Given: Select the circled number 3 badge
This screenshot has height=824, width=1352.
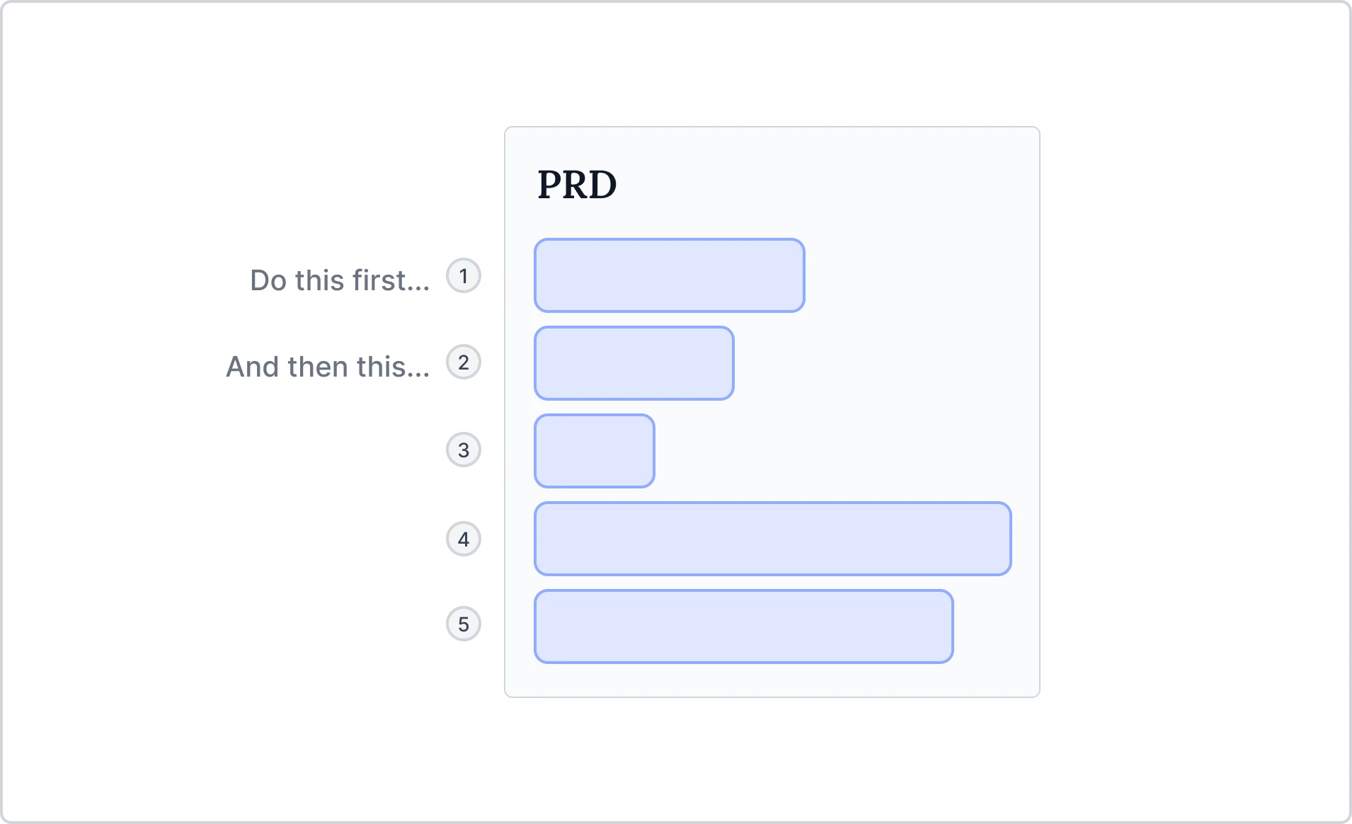Looking at the screenshot, I should pyautogui.click(x=464, y=450).
